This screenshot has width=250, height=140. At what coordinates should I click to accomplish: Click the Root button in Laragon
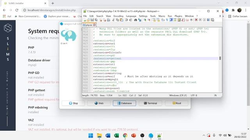point(177,103)
